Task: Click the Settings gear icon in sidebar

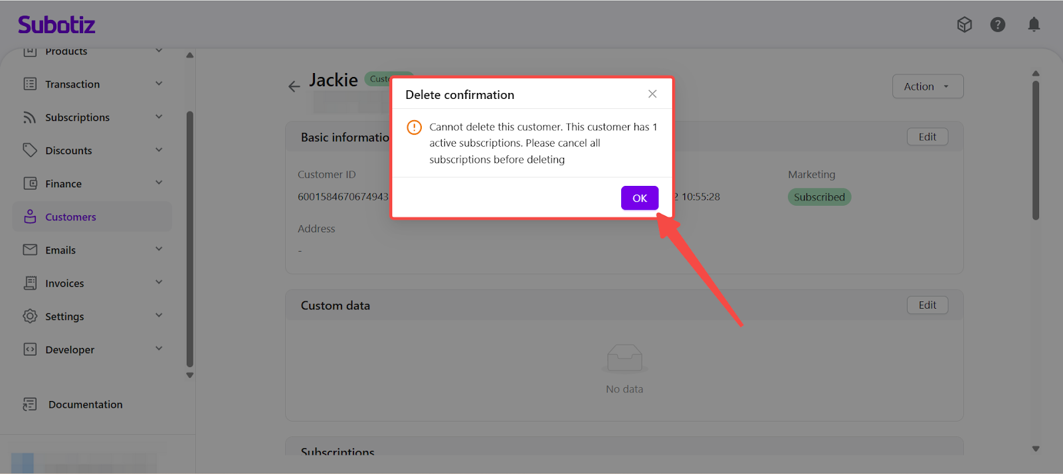Action: tap(30, 317)
